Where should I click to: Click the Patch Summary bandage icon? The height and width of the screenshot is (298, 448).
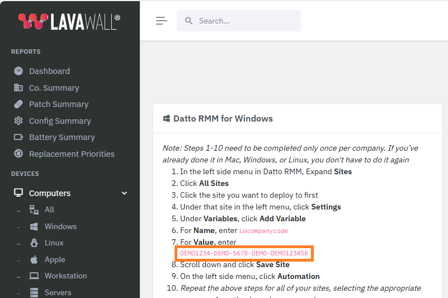click(18, 104)
